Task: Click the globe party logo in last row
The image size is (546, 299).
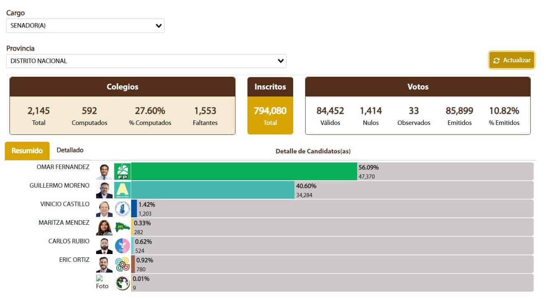Action: tap(122, 283)
